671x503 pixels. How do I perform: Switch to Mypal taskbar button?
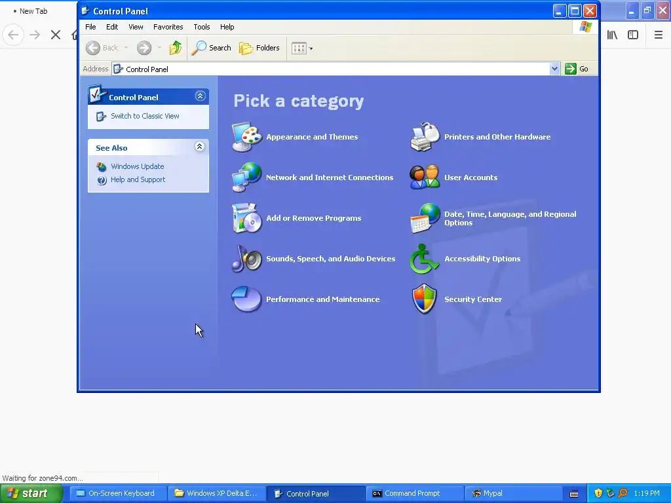(513, 494)
